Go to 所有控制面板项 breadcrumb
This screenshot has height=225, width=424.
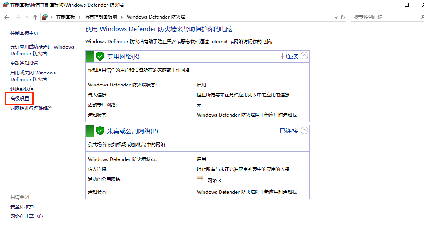100,17
